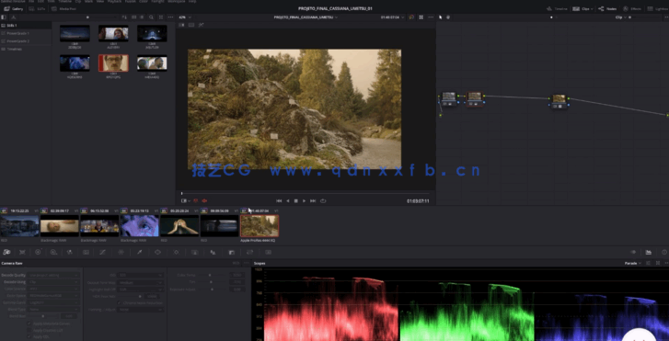Screen dimensions: 669x341
Task: Switch gallery to list view
Action: [x=142, y=17]
